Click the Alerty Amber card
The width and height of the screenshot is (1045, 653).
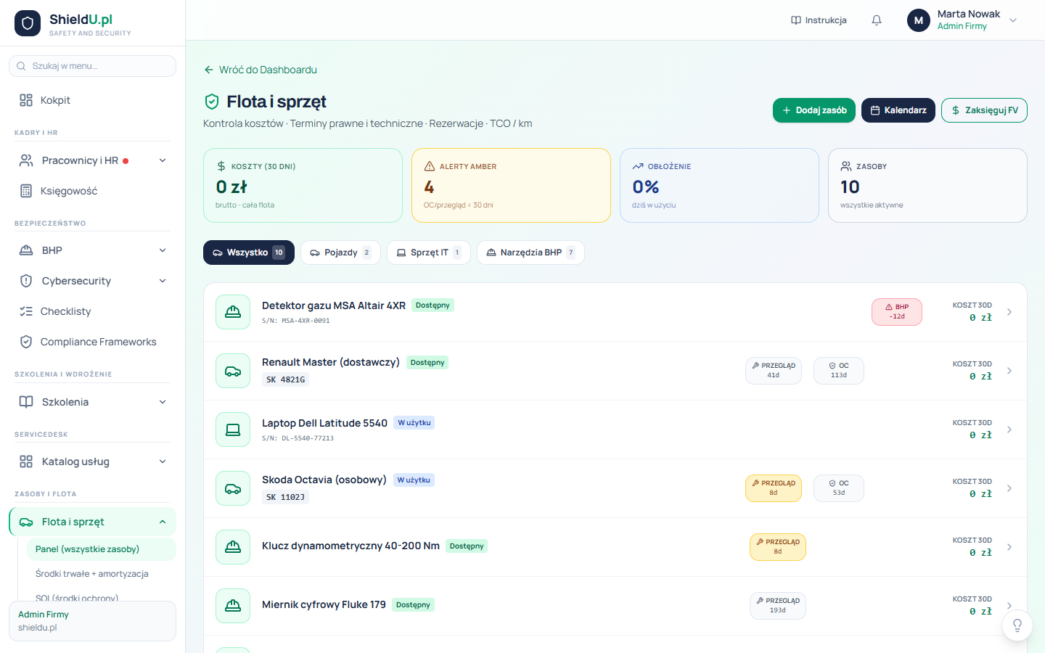click(511, 186)
